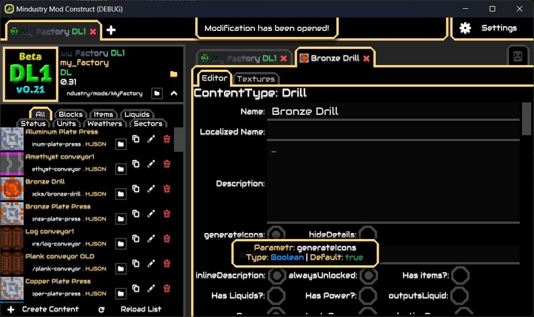Delete the Plank conveyor OLD entry
Screen dimensions: 534x317
(x=167, y=263)
